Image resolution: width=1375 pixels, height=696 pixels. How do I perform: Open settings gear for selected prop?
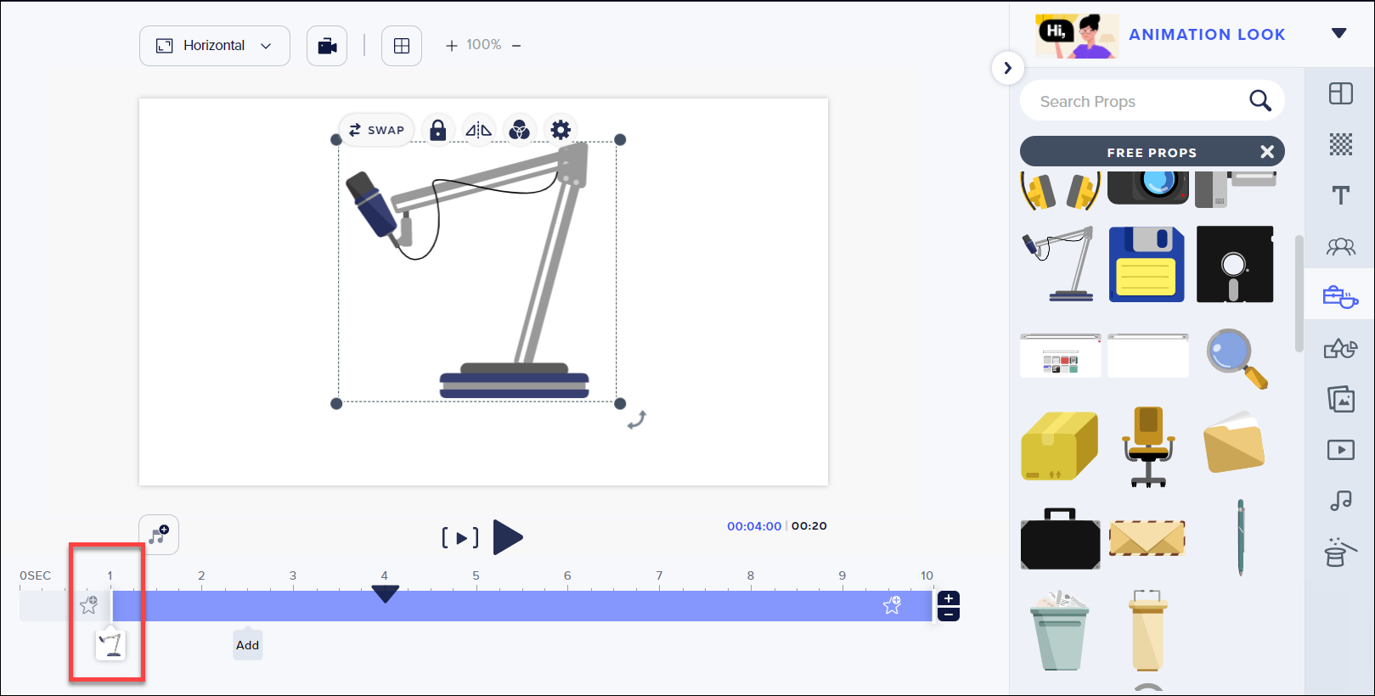[561, 130]
